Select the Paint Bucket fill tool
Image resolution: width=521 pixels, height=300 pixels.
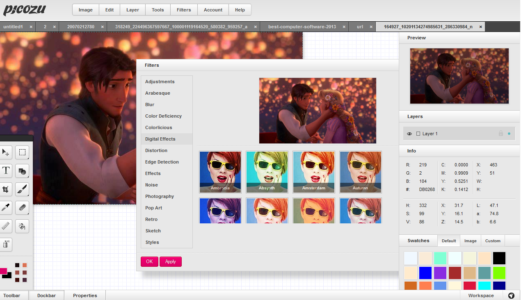(x=22, y=226)
